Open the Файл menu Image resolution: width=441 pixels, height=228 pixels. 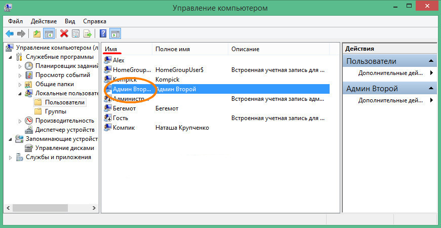(x=16, y=21)
